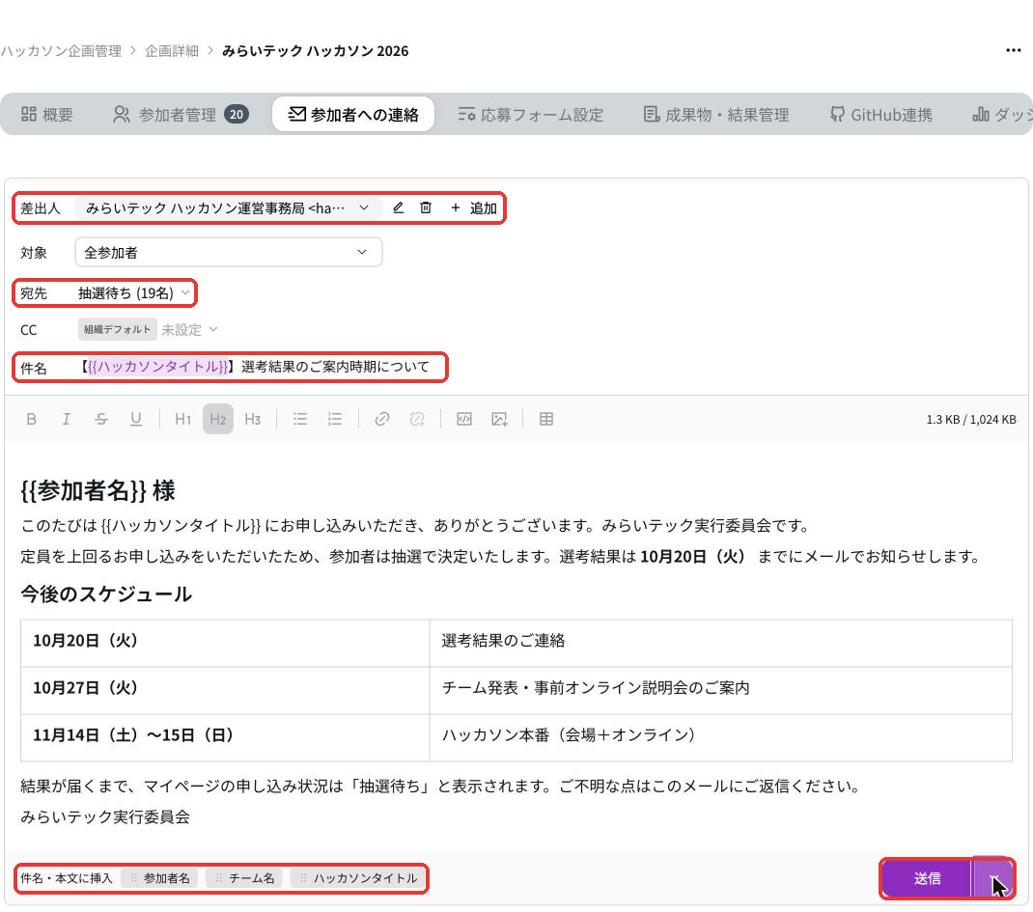This screenshot has height=912, width=1033.
Task: Go to the 応募フォーム設定 tab
Action: click(530, 115)
